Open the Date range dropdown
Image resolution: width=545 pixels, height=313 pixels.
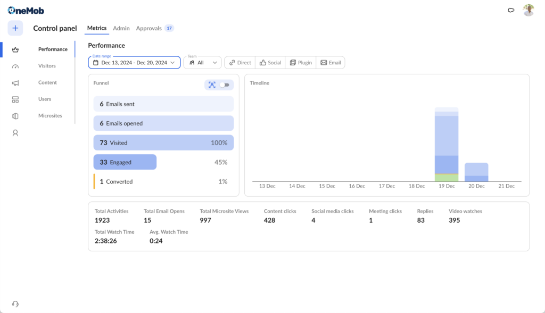click(x=134, y=63)
